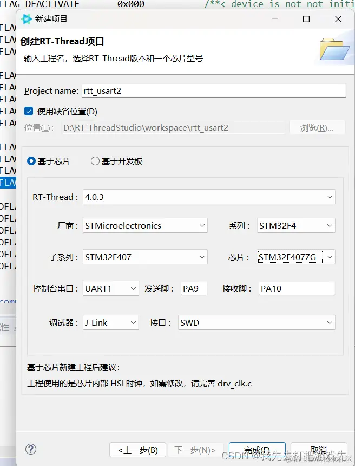Uncheck 使用缺省位置 checkbox
The width and height of the screenshot is (355, 466).
point(29,112)
